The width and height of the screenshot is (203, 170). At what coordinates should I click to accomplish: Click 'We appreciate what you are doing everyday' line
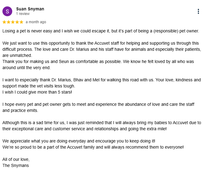coord(79,141)
